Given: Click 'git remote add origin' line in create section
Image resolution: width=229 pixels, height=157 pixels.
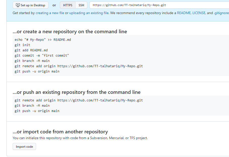Looking at the screenshot, I should click(79, 66).
